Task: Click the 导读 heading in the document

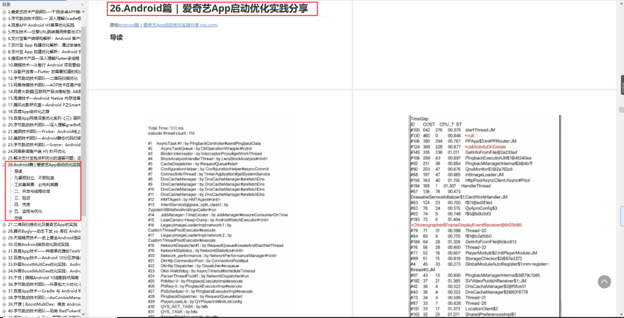Action: click(116, 38)
